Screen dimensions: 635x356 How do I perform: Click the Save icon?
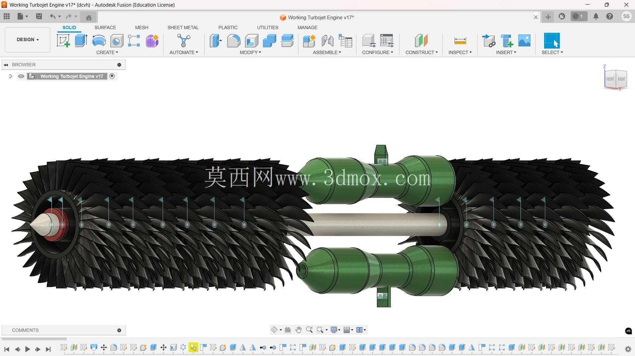pos(39,16)
